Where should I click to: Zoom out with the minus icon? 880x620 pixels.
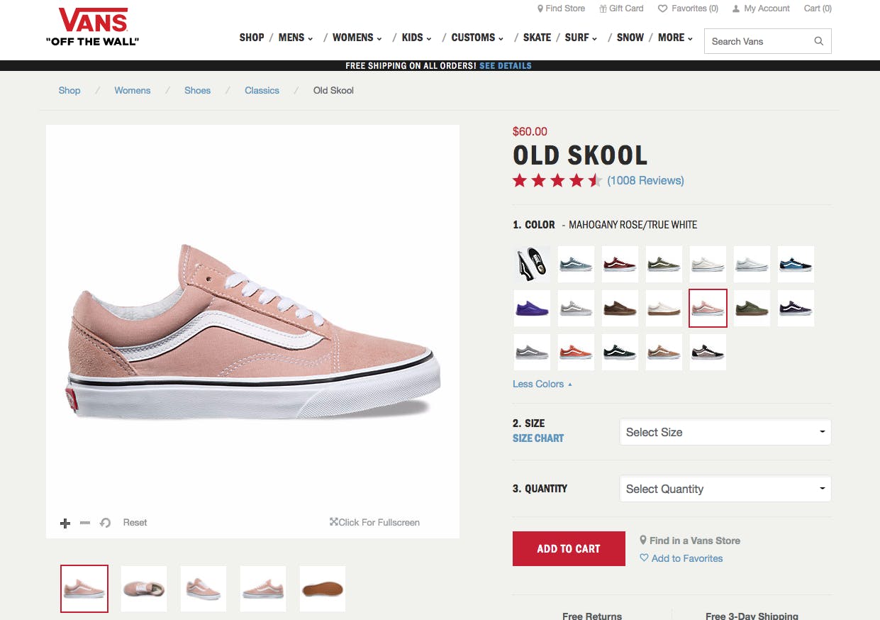coord(85,524)
